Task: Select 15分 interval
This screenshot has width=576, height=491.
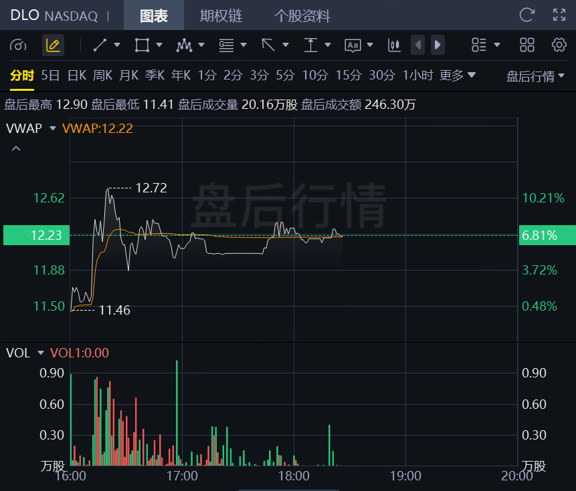Action: [x=349, y=75]
